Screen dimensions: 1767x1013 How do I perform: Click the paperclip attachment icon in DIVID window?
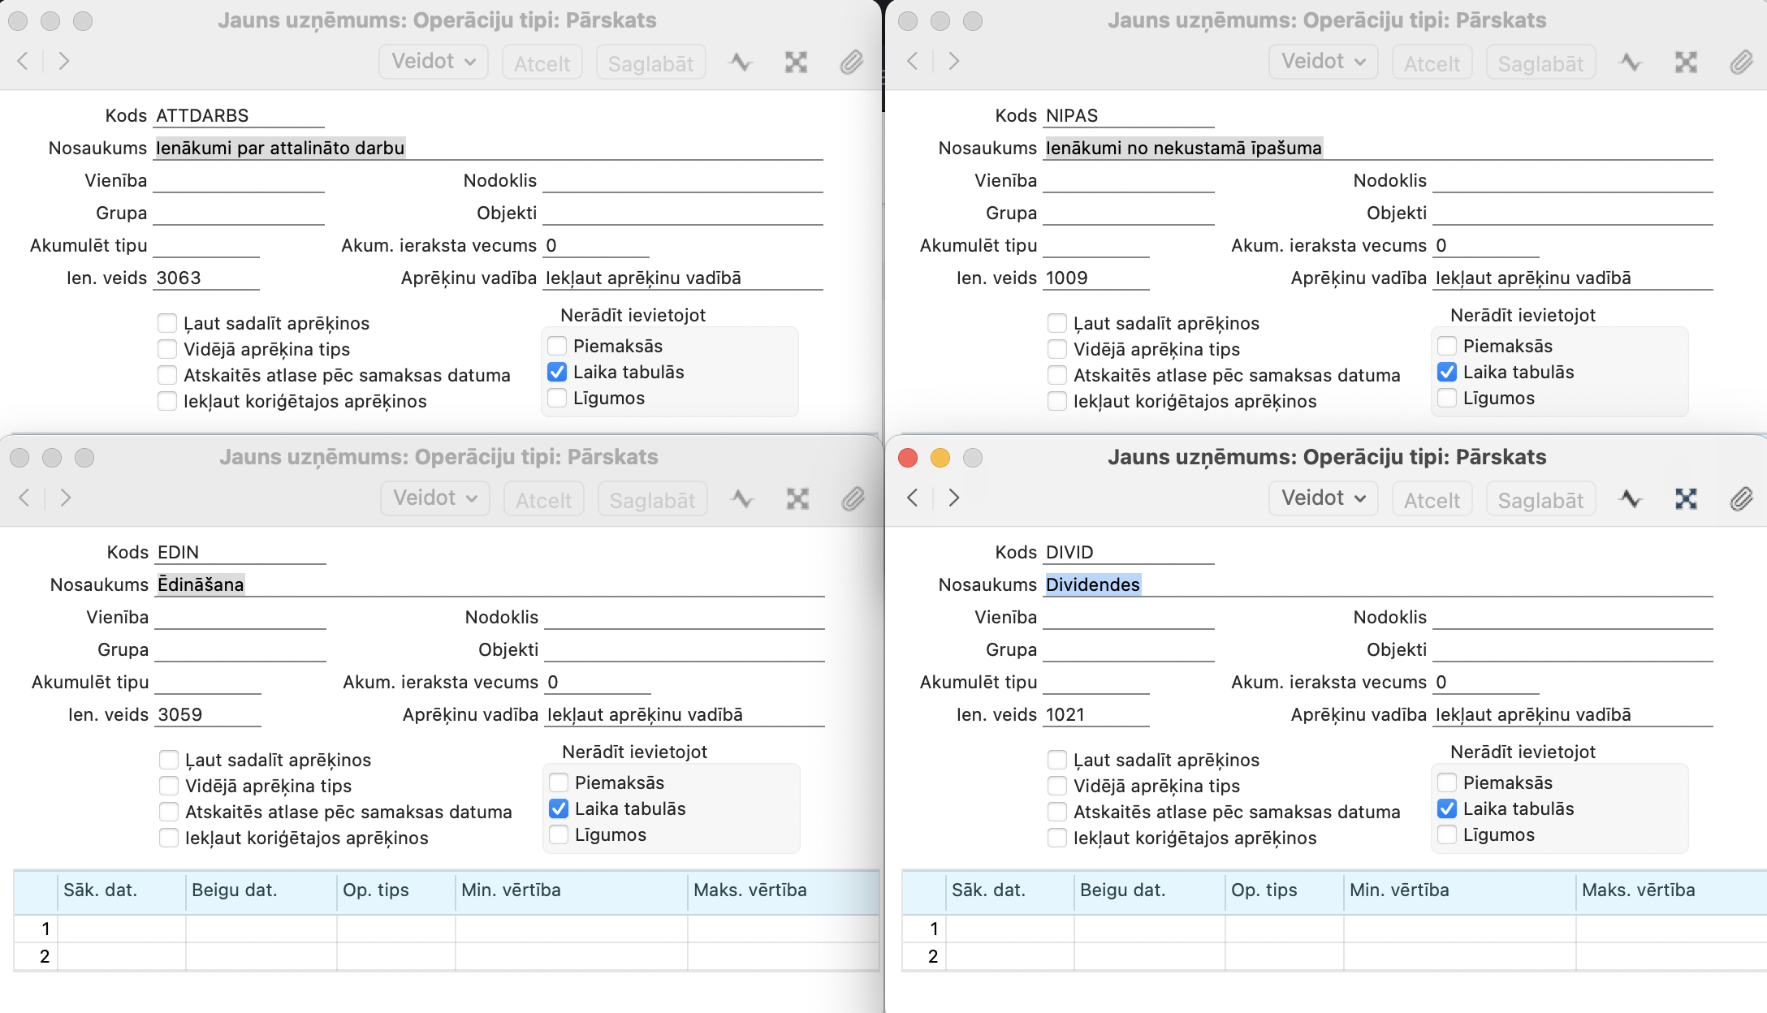coord(1740,498)
